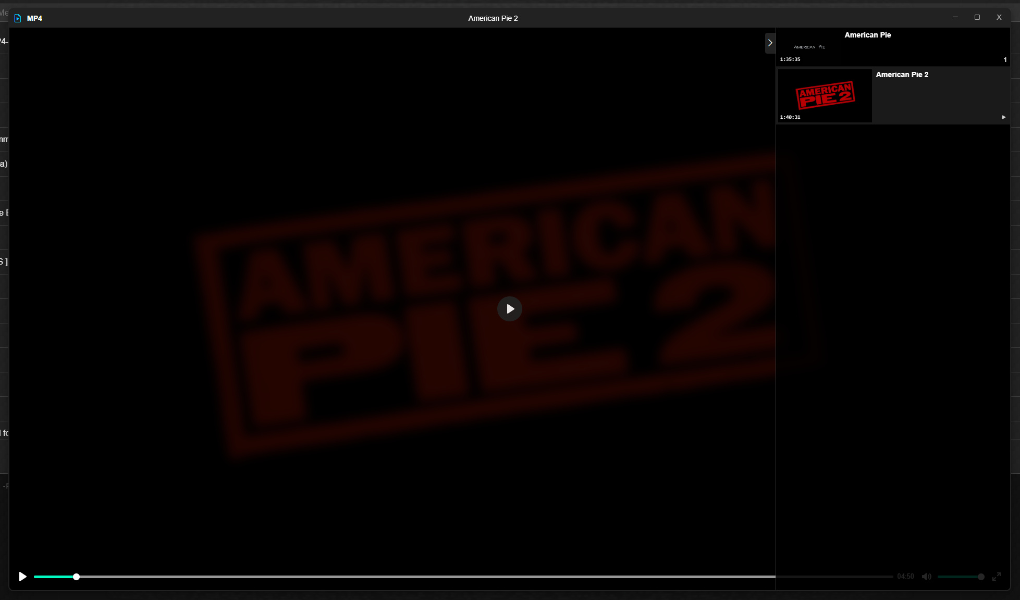Click the playlist index number 1

pos(1005,60)
